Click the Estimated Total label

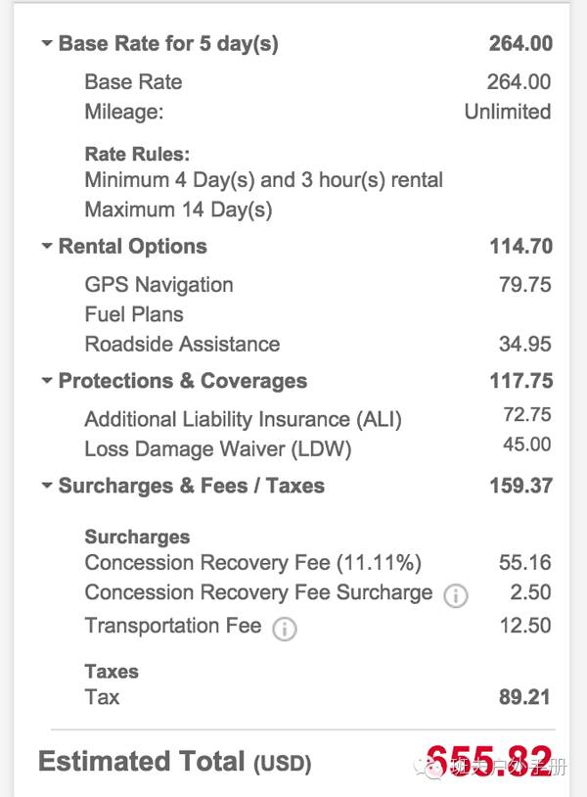141,762
